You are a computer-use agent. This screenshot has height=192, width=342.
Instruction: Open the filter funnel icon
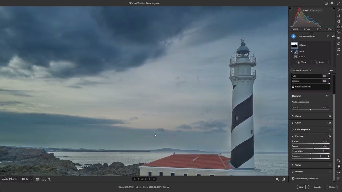click(x=49, y=179)
